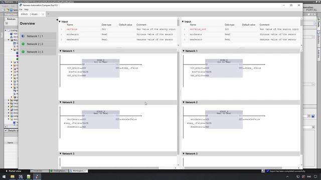Click the right pane's horizontal scrollbar
This screenshot has width=321, height=180.
point(233,168)
